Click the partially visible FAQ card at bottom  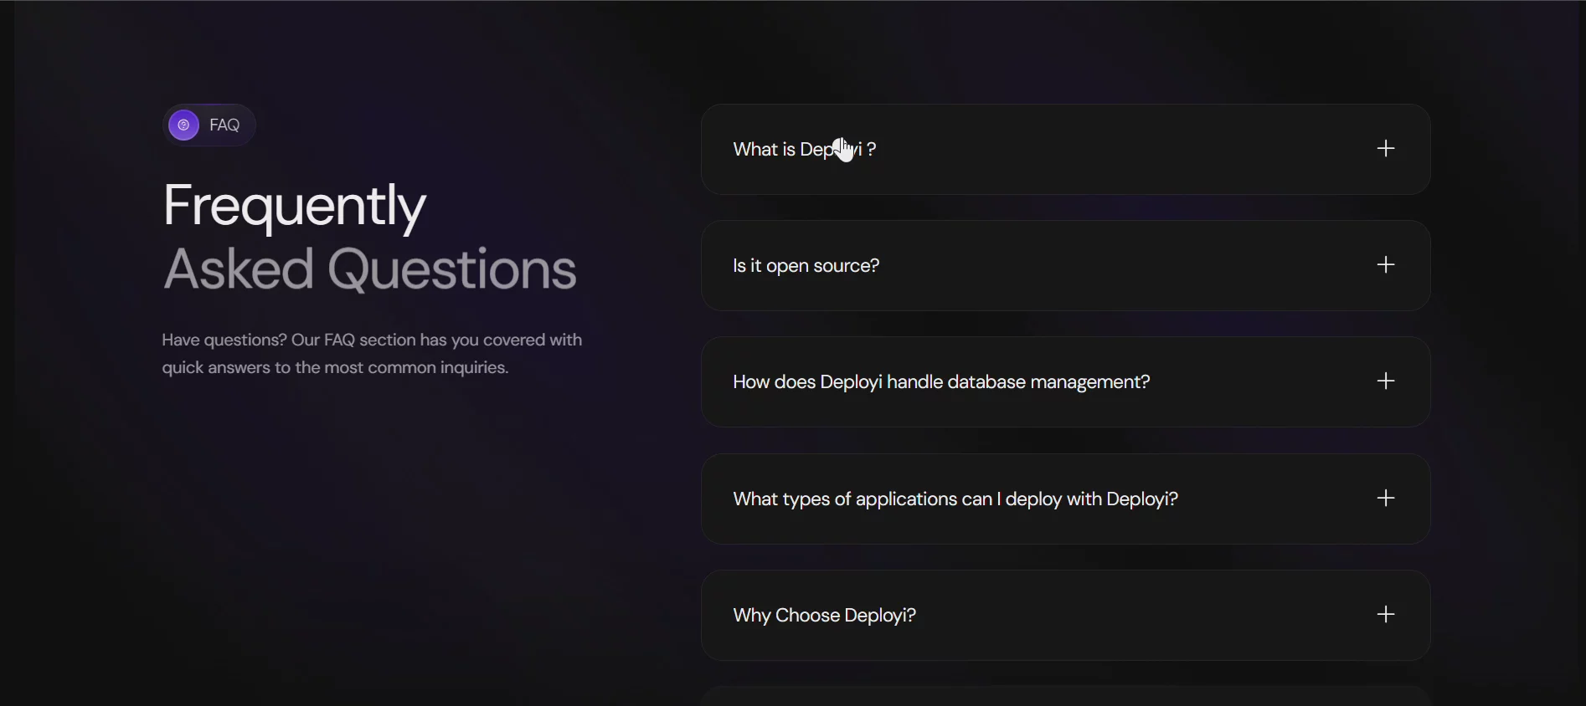1065,696
